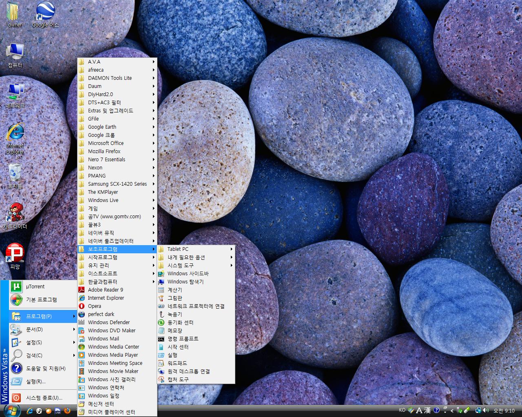This screenshot has width=522, height=417.
Task: Launch 캡처 도구 snipping tool
Action: pyautogui.click(x=196, y=380)
